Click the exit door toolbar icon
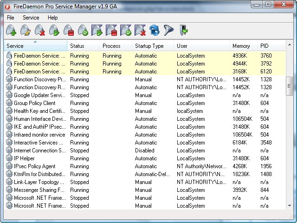Image resolution: width=297 pixels, height=223 pixels. (x=184, y=31)
